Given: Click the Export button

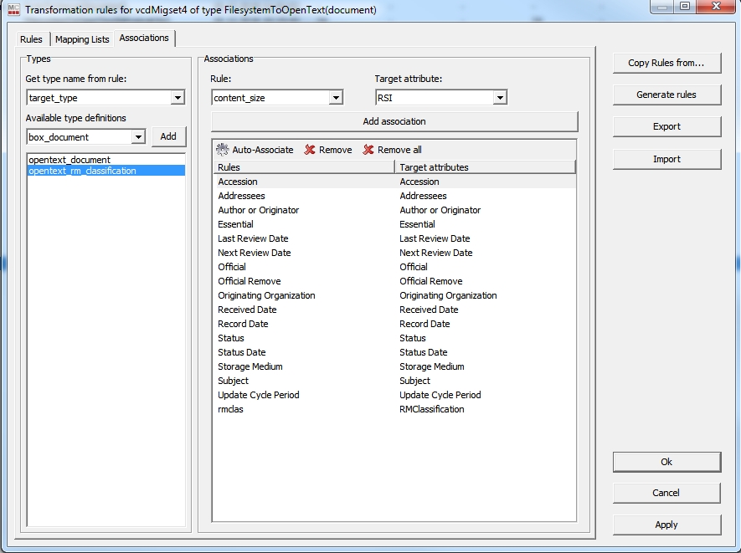Looking at the screenshot, I should click(x=666, y=126).
